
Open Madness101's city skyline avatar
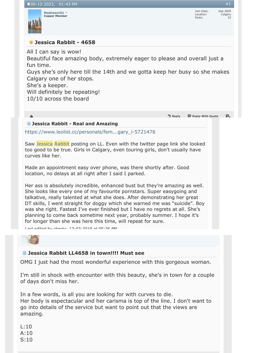coord(35,21)
